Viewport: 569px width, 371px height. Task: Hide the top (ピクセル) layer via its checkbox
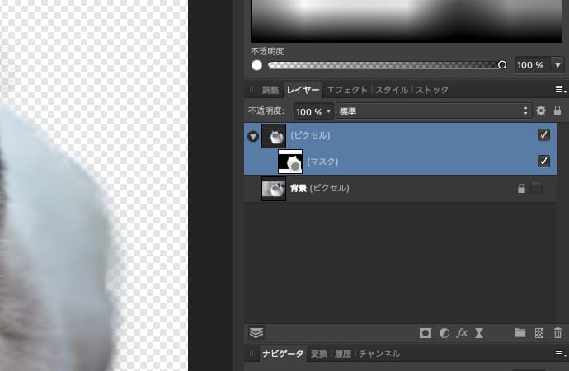click(543, 135)
